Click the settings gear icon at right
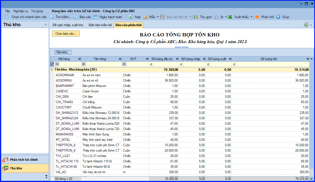 [x=306, y=25]
